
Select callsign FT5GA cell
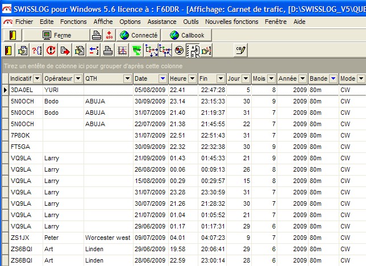coord(26,147)
